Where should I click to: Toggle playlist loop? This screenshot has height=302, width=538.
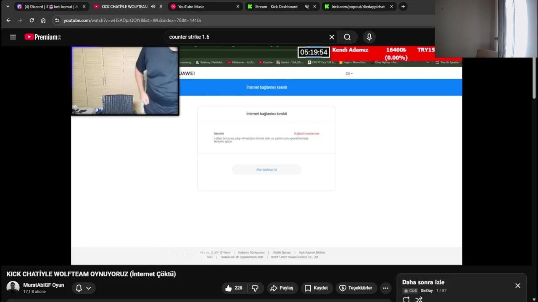point(406,299)
